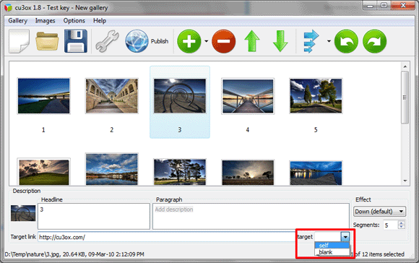Select the lake clouds thumbnail in second row
Screen dimensions: 419x263
coord(112,169)
